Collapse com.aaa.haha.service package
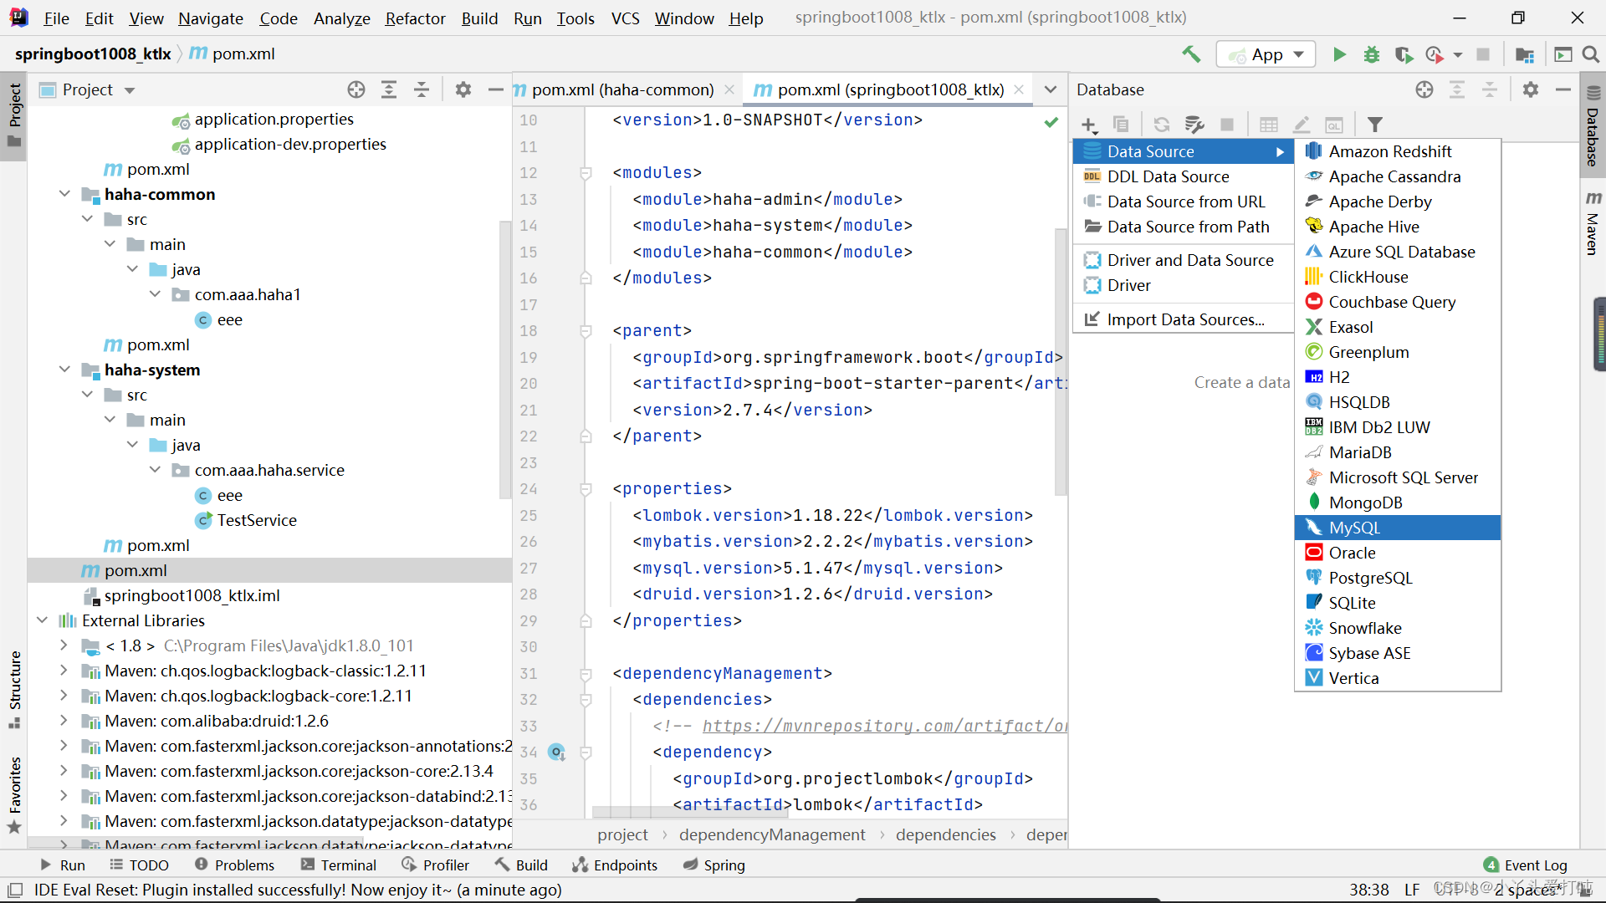 click(x=155, y=470)
